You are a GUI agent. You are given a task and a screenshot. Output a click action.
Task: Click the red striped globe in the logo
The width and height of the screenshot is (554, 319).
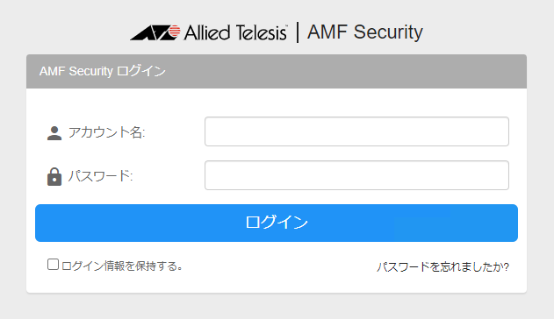(x=174, y=32)
